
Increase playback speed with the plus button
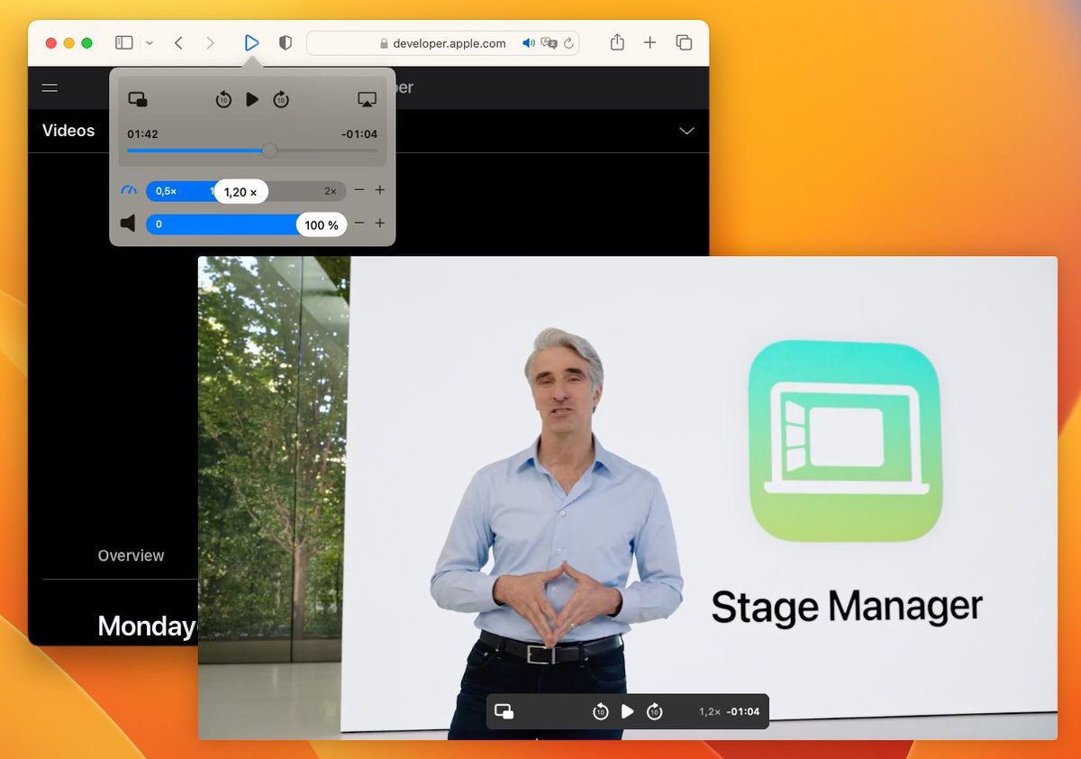[380, 190]
